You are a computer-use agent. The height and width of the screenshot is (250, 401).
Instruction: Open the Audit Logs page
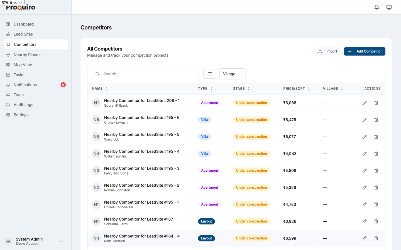click(23, 105)
